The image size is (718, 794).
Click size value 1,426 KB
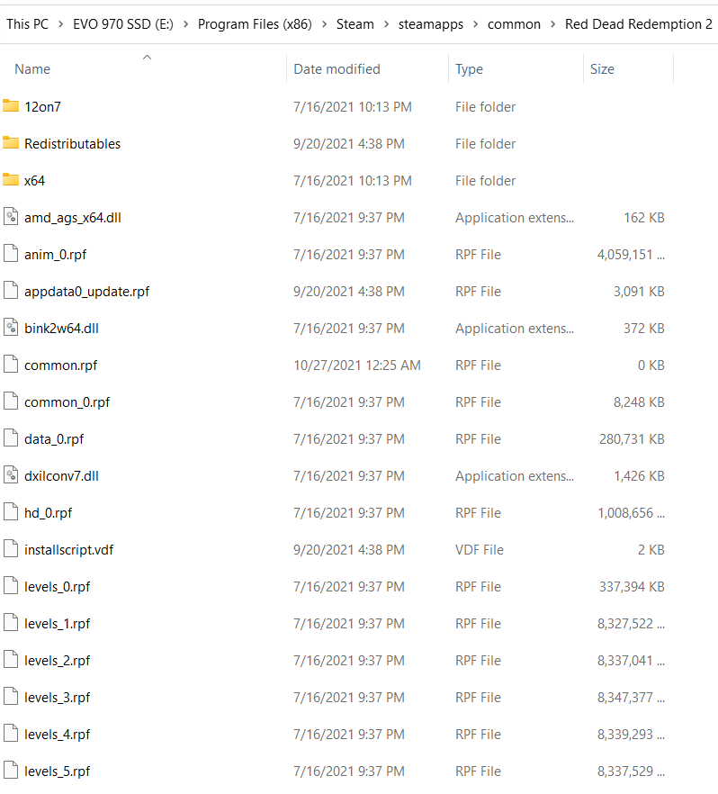click(x=639, y=476)
